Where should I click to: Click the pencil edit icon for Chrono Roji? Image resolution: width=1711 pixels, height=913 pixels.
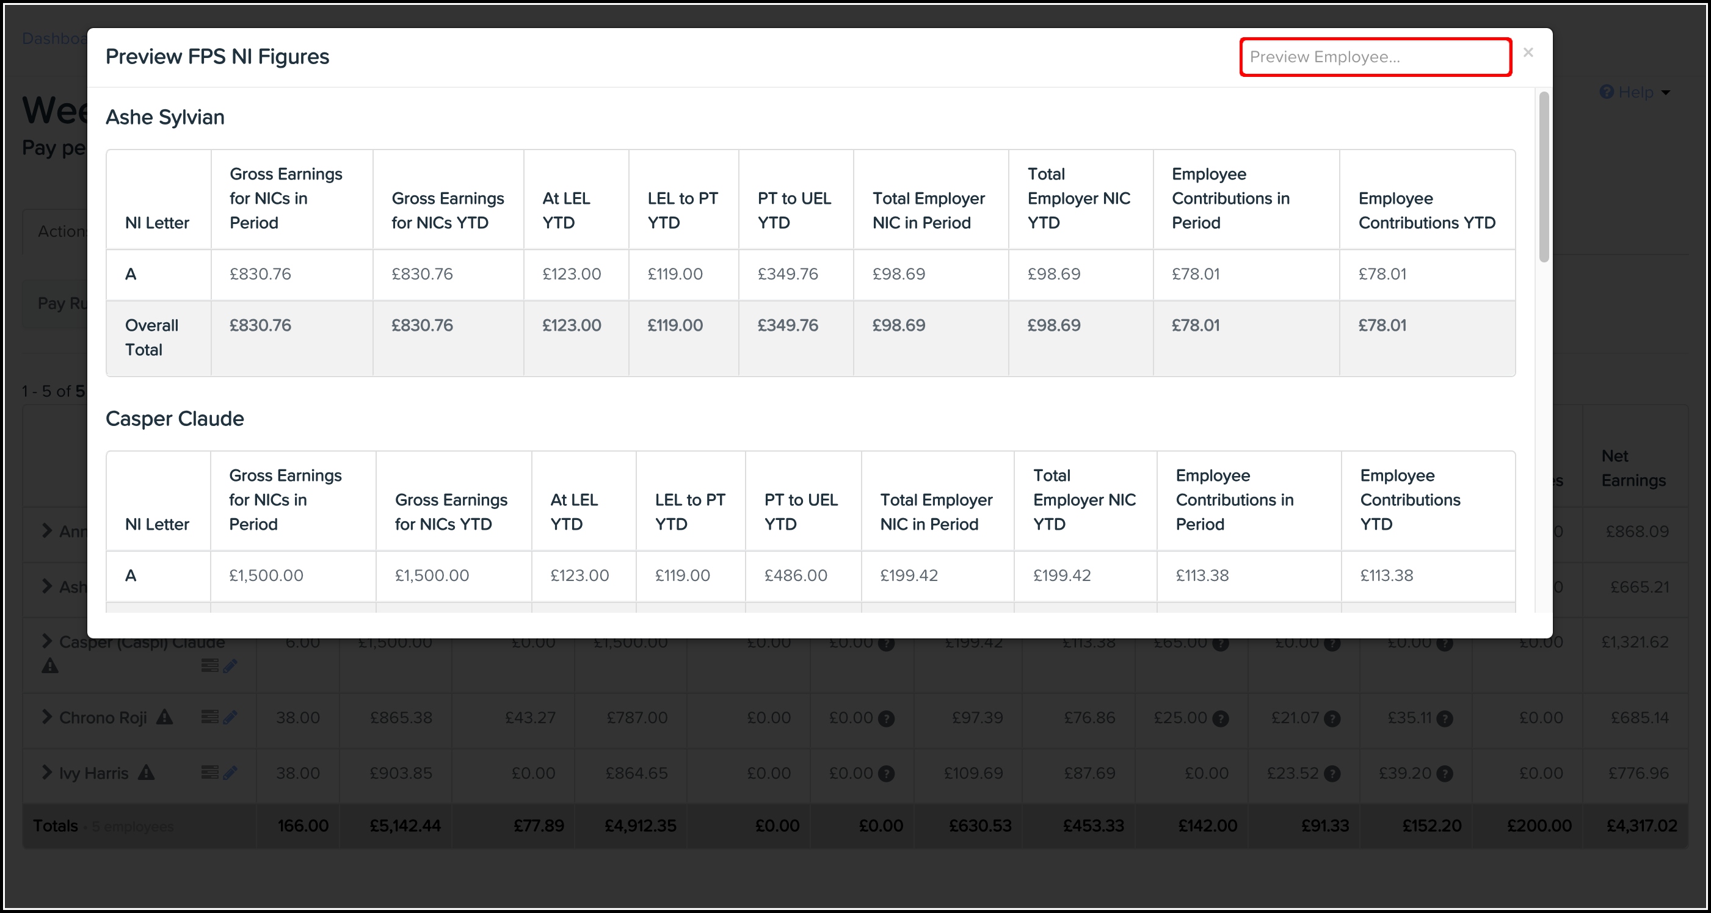230,717
